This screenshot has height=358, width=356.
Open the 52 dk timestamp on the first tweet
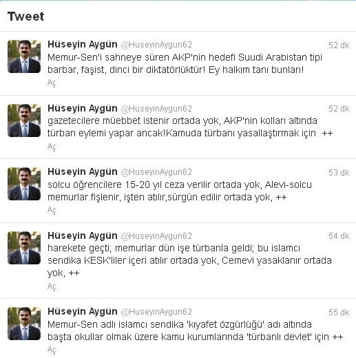(x=339, y=45)
